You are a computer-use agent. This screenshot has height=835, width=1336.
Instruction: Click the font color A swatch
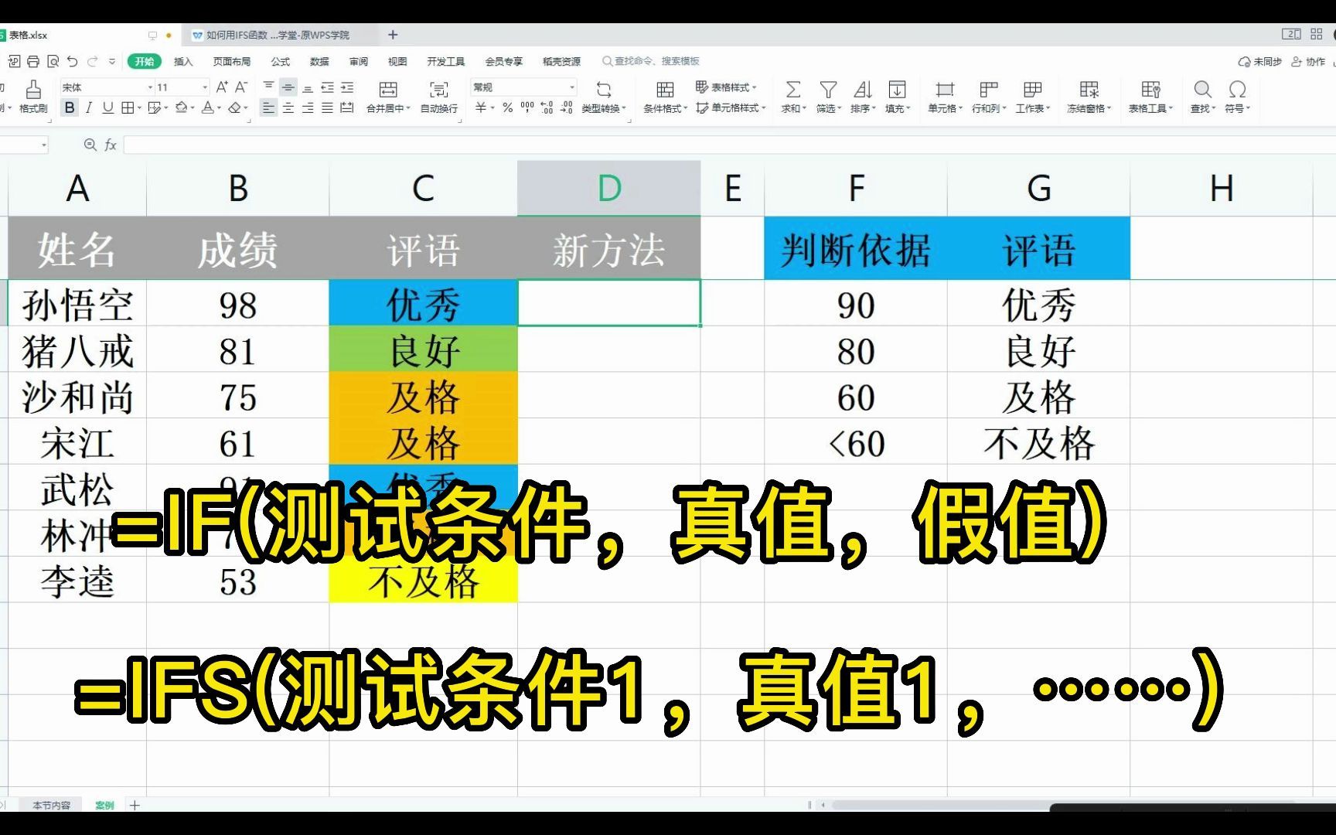207,107
